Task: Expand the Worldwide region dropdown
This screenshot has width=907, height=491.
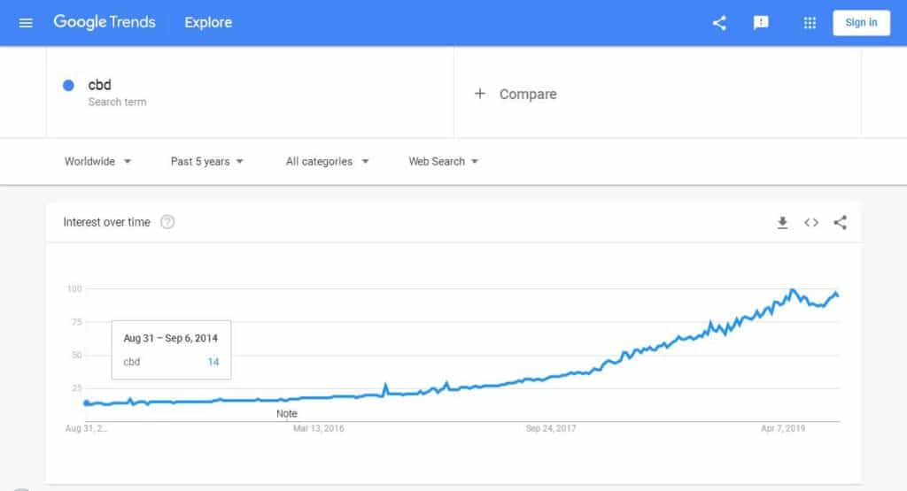Action: [x=97, y=161]
